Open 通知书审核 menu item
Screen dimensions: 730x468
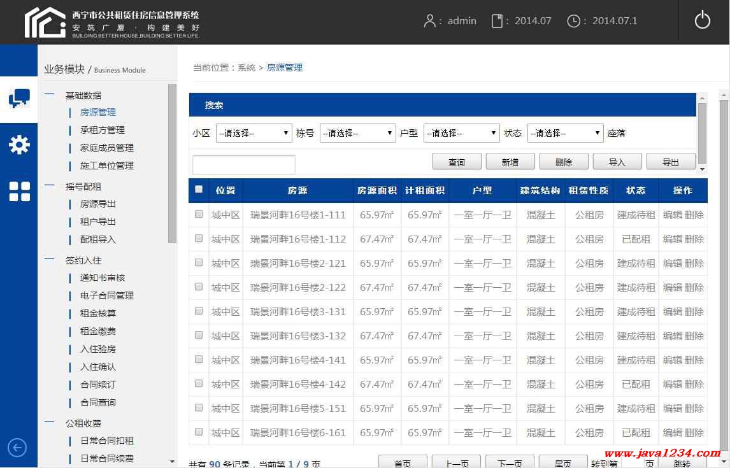point(103,278)
